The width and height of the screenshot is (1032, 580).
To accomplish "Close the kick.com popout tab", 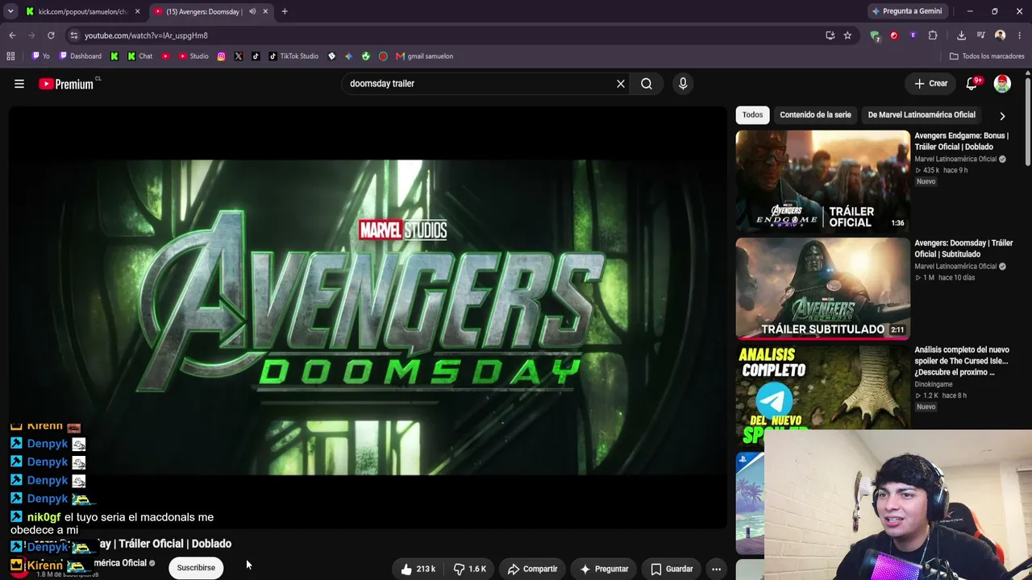I will [137, 11].
